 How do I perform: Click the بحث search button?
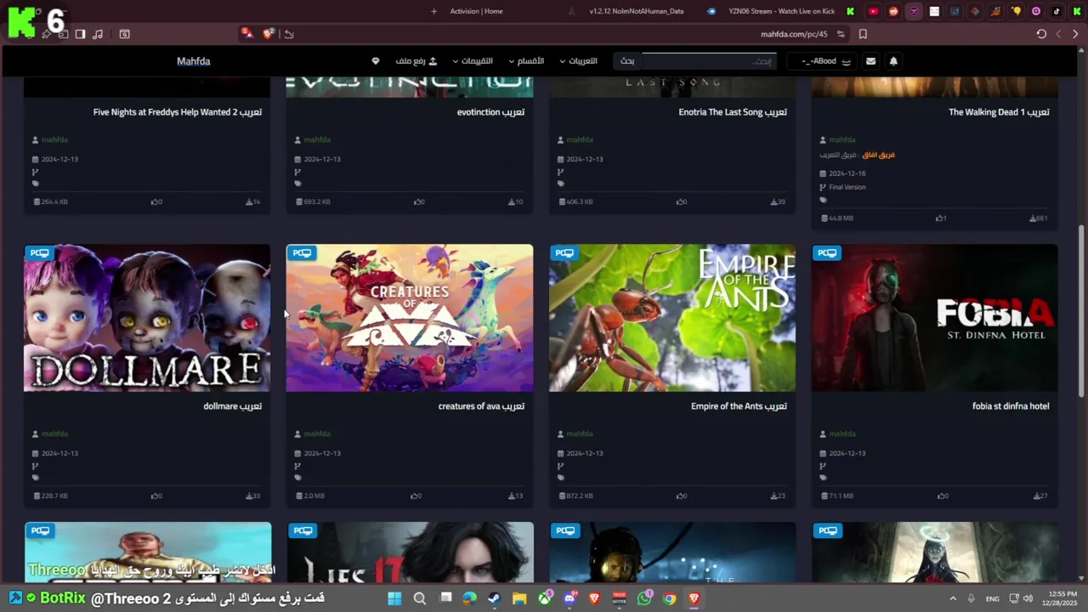coord(627,61)
